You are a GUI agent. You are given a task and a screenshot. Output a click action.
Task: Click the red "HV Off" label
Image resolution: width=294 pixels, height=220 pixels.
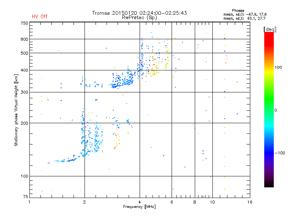coord(40,16)
